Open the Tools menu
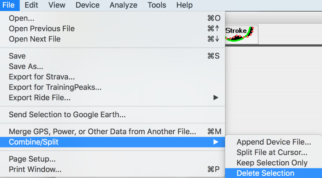 point(157,5)
